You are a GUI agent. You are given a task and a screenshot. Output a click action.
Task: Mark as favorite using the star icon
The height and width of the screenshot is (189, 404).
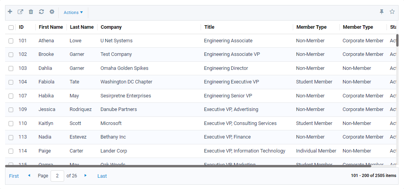tap(392, 12)
